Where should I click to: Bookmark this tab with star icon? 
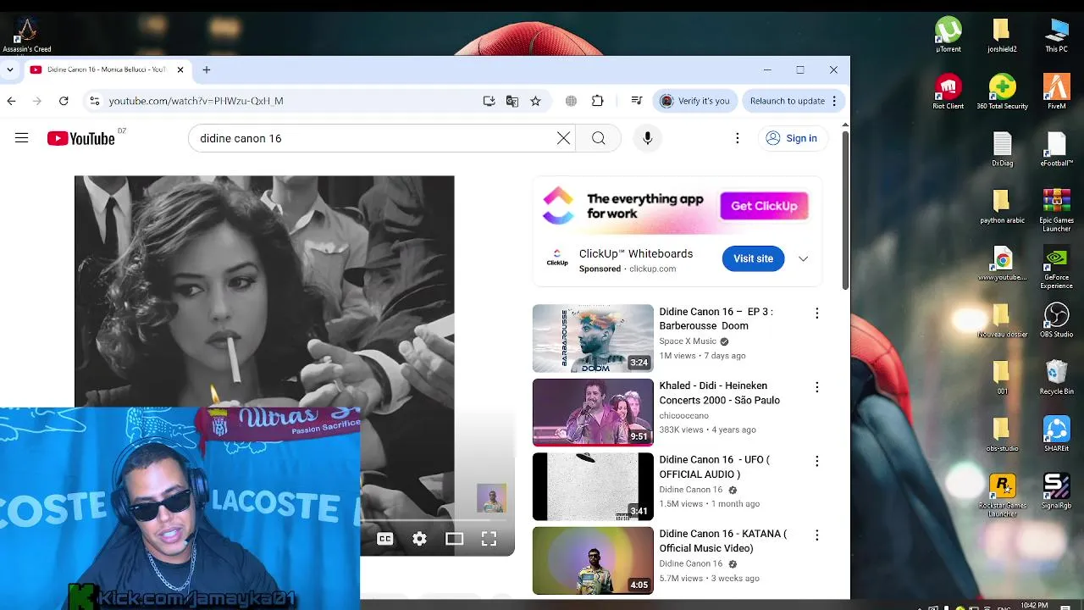(535, 101)
